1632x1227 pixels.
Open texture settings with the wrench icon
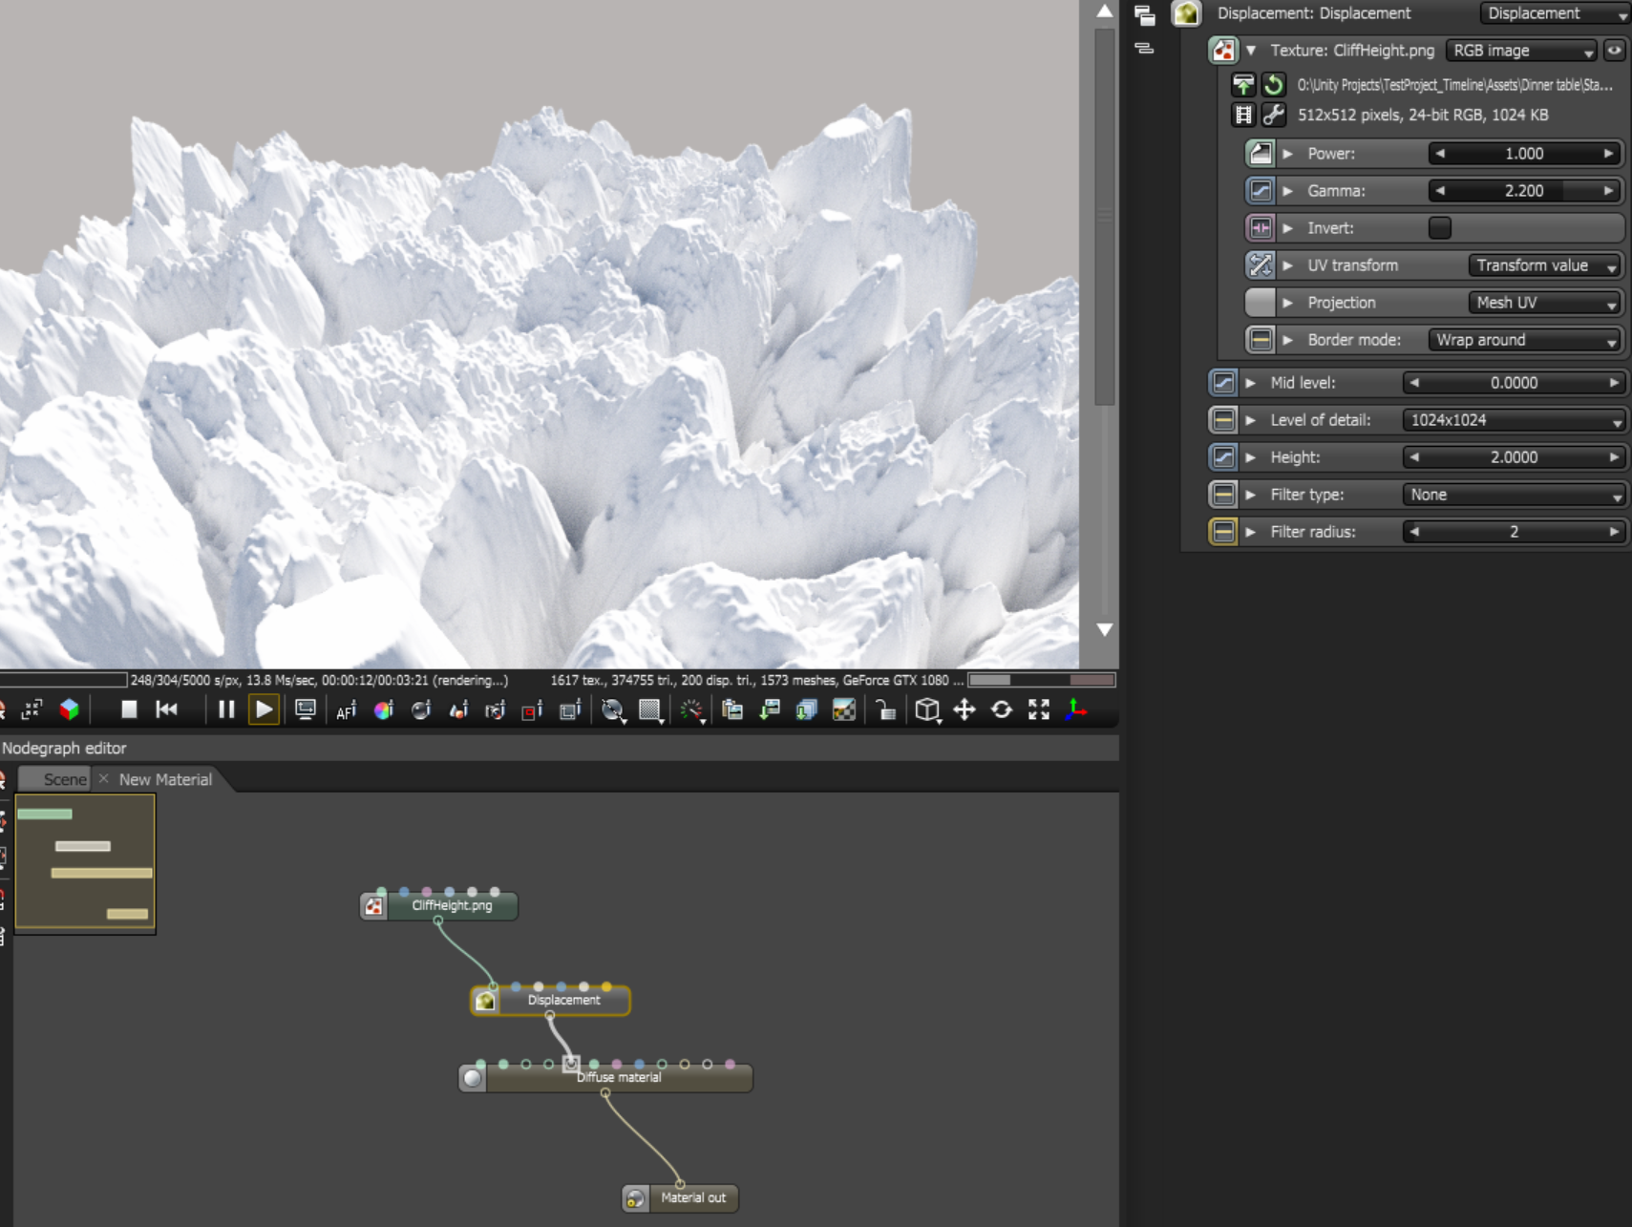1273,116
